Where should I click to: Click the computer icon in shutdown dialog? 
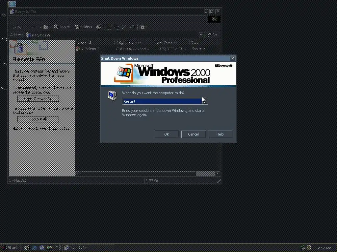point(112,95)
